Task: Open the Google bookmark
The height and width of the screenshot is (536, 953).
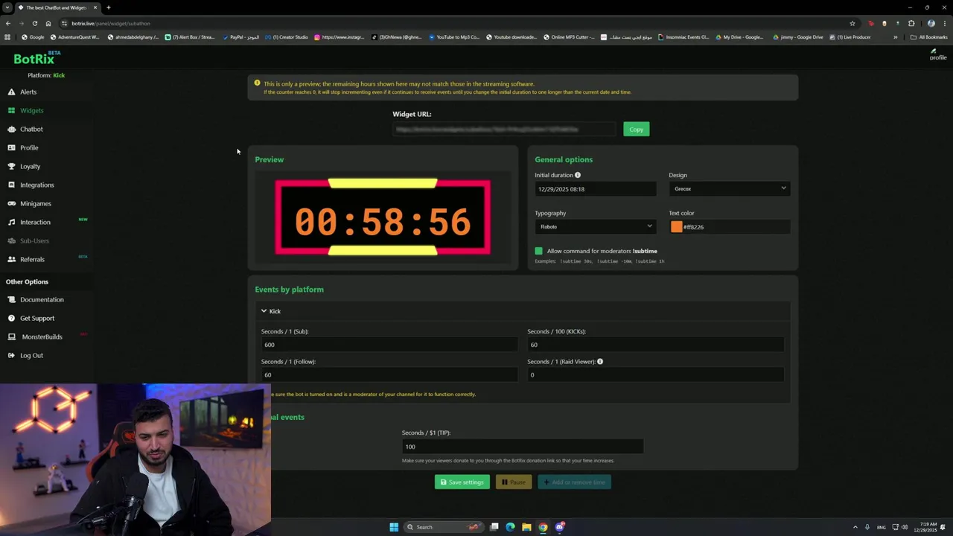Action: coord(33,37)
